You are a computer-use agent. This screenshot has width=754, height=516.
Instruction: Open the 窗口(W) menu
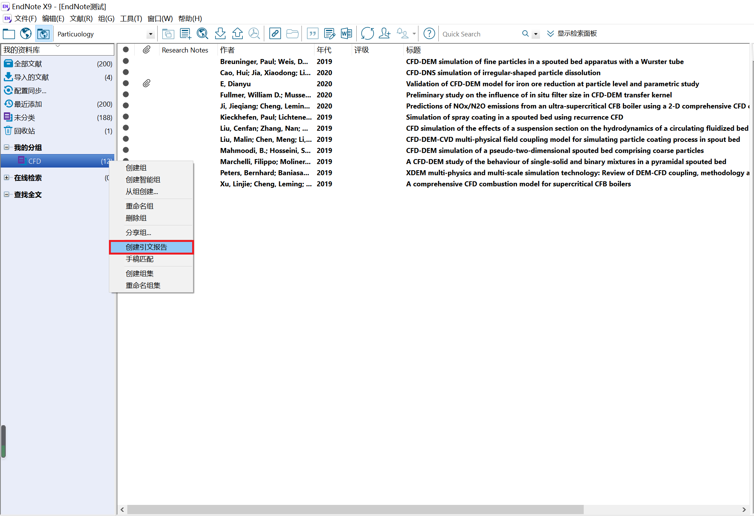160,18
